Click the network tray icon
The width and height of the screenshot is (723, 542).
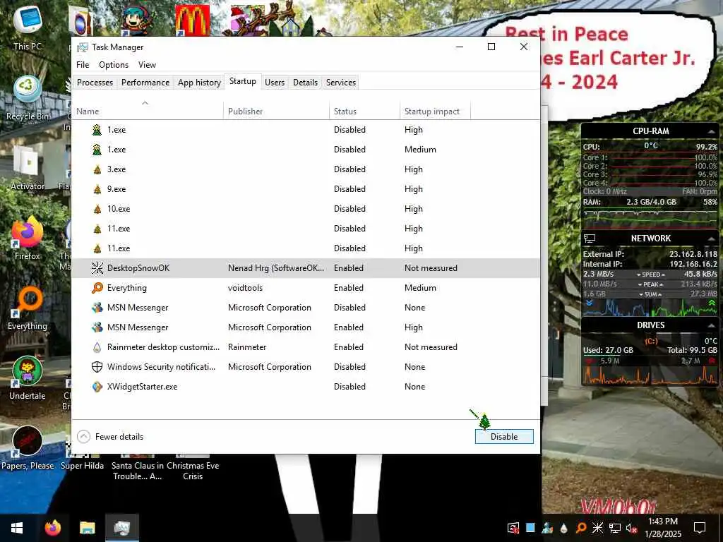(615, 528)
